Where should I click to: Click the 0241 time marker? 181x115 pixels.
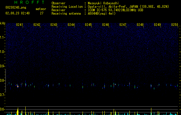20,25
